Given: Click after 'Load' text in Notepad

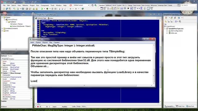Looking at the screenshot, I should tap(37, 81).
